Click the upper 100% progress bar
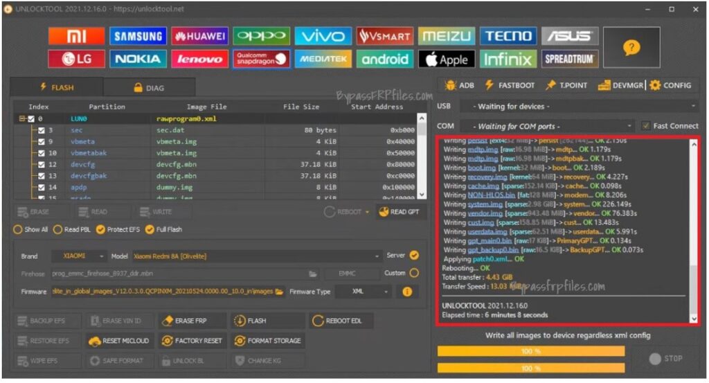The height and width of the screenshot is (383, 709). tap(531, 351)
